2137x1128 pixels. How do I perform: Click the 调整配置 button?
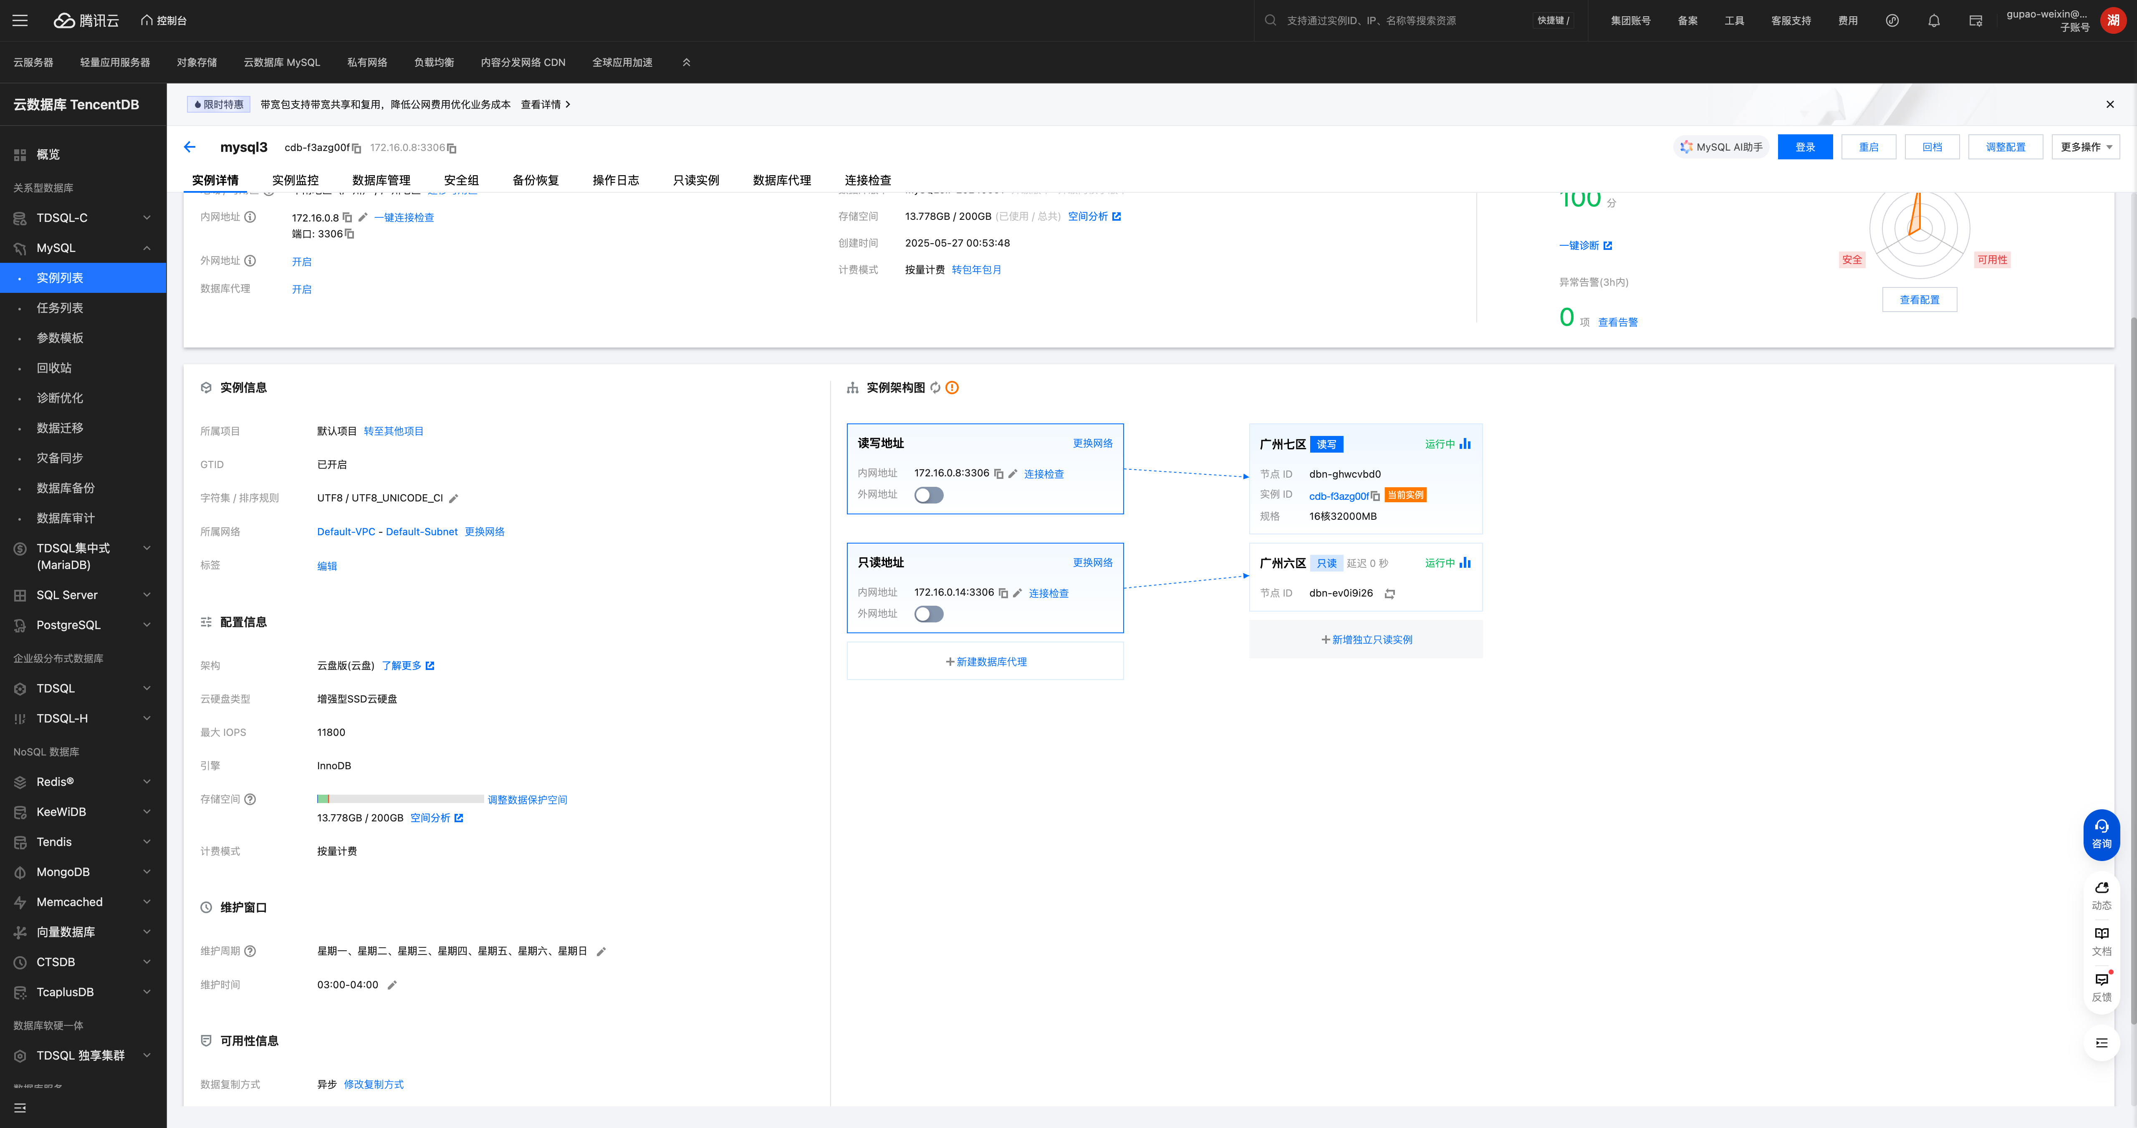[2006, 147]
